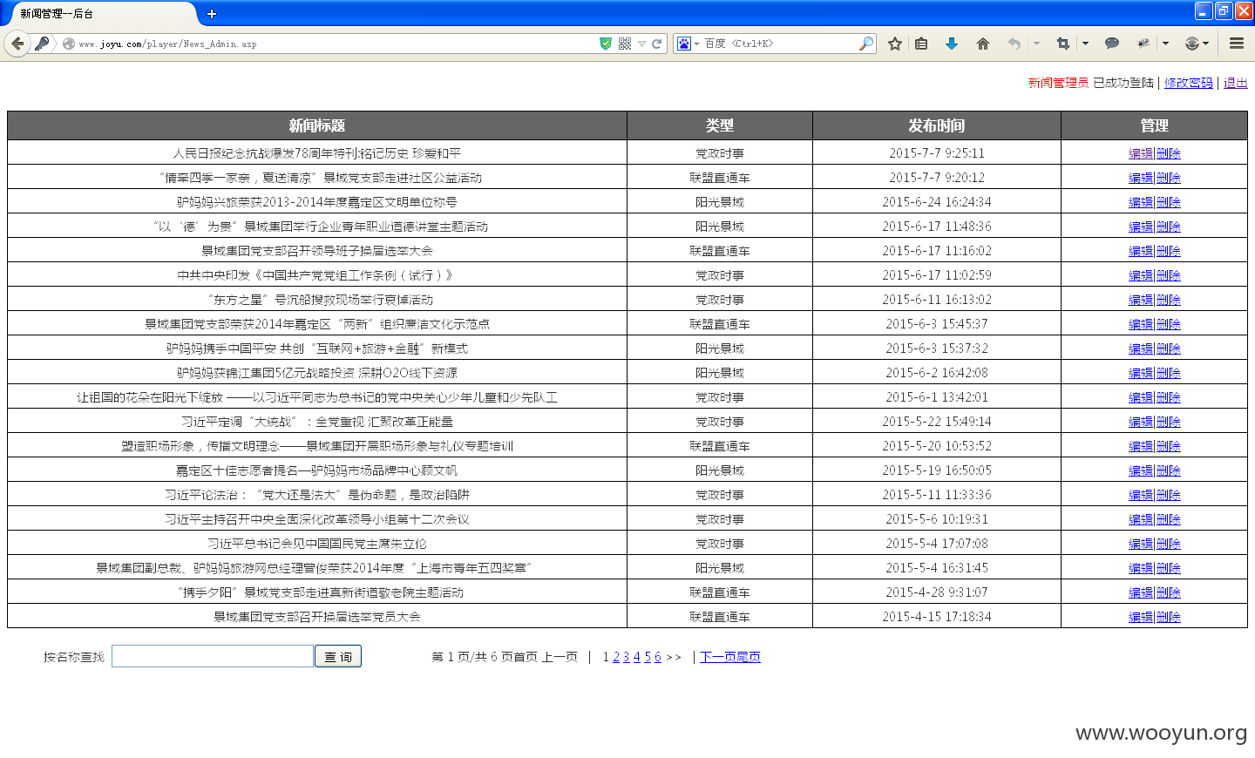This screenshot has width=1255, height=758.
Task: Click 删除 for the 2015-5-11 11:33:36 row
Action: (1169, 495)
